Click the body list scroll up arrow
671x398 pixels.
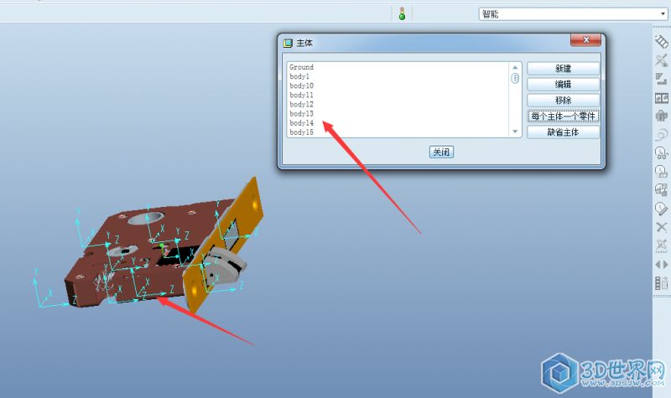[x=515, y=68]
